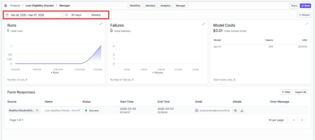Open Loan Eligibility Checker - Form link
The width and height of the screenshot is (315, 140).
click(62, 111)
